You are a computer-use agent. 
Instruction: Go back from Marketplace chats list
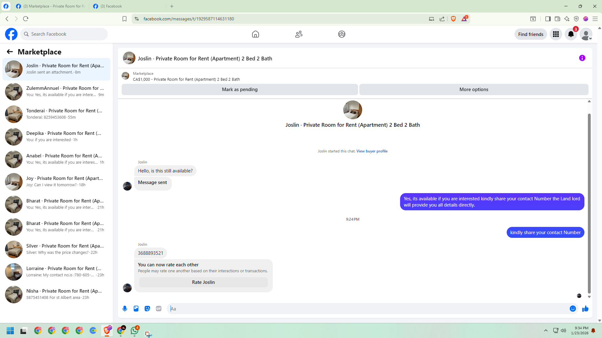tap(10, 52)
